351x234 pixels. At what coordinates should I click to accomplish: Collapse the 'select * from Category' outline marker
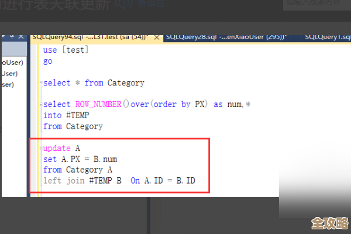pos(40,83)
